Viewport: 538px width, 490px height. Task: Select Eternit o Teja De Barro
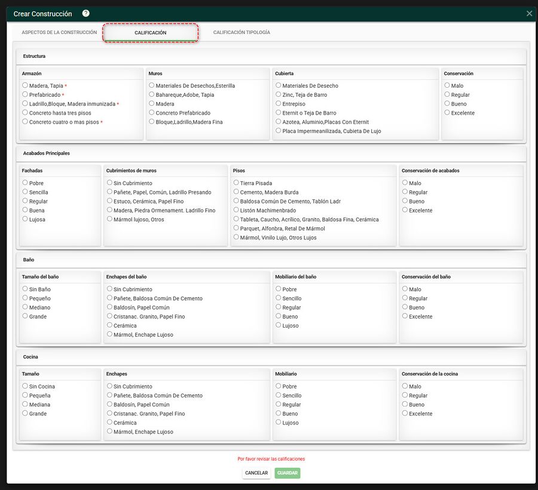(278, 112)
